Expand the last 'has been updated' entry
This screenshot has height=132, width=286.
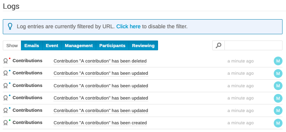[101, 110]
